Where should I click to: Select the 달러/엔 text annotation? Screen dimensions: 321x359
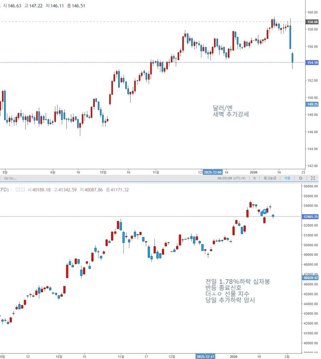click(x=223, y=107)
